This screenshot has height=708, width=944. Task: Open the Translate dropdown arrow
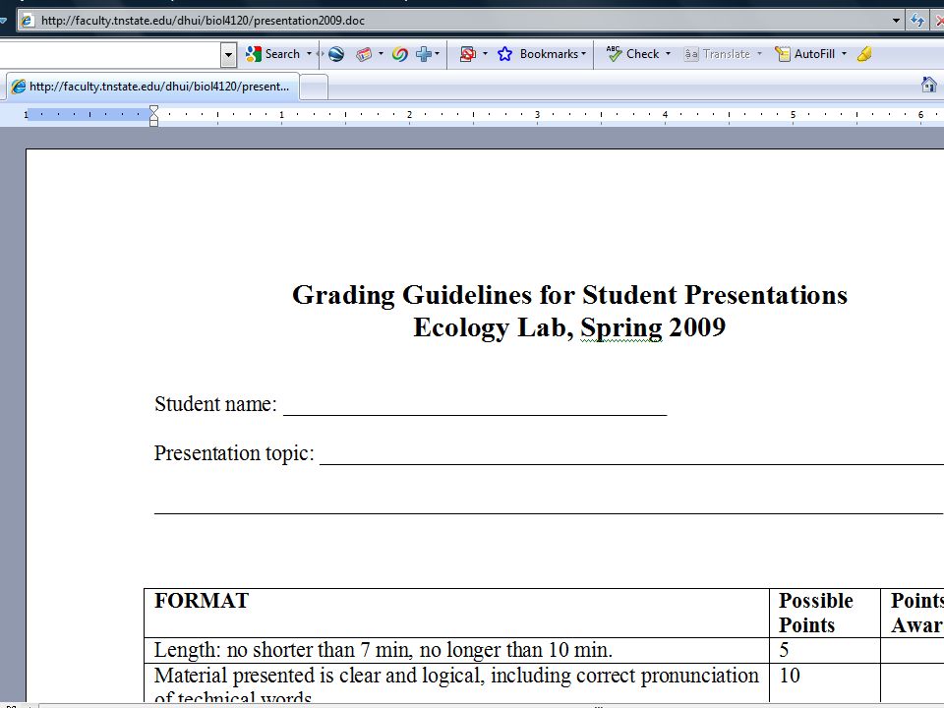click(760, 54)
